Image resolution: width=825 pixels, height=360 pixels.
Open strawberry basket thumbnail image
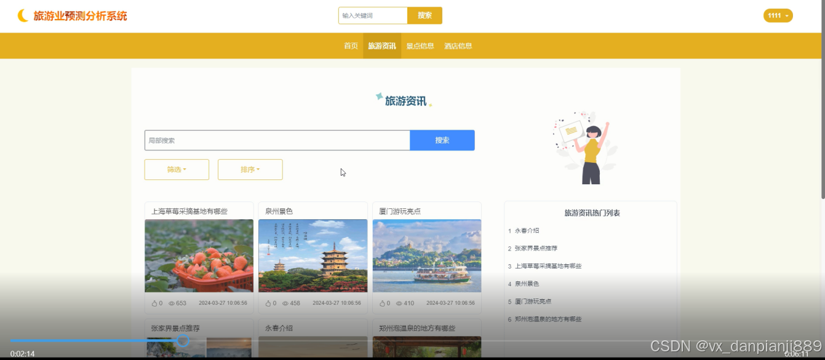pyautogui.click(x=199, y=256)
